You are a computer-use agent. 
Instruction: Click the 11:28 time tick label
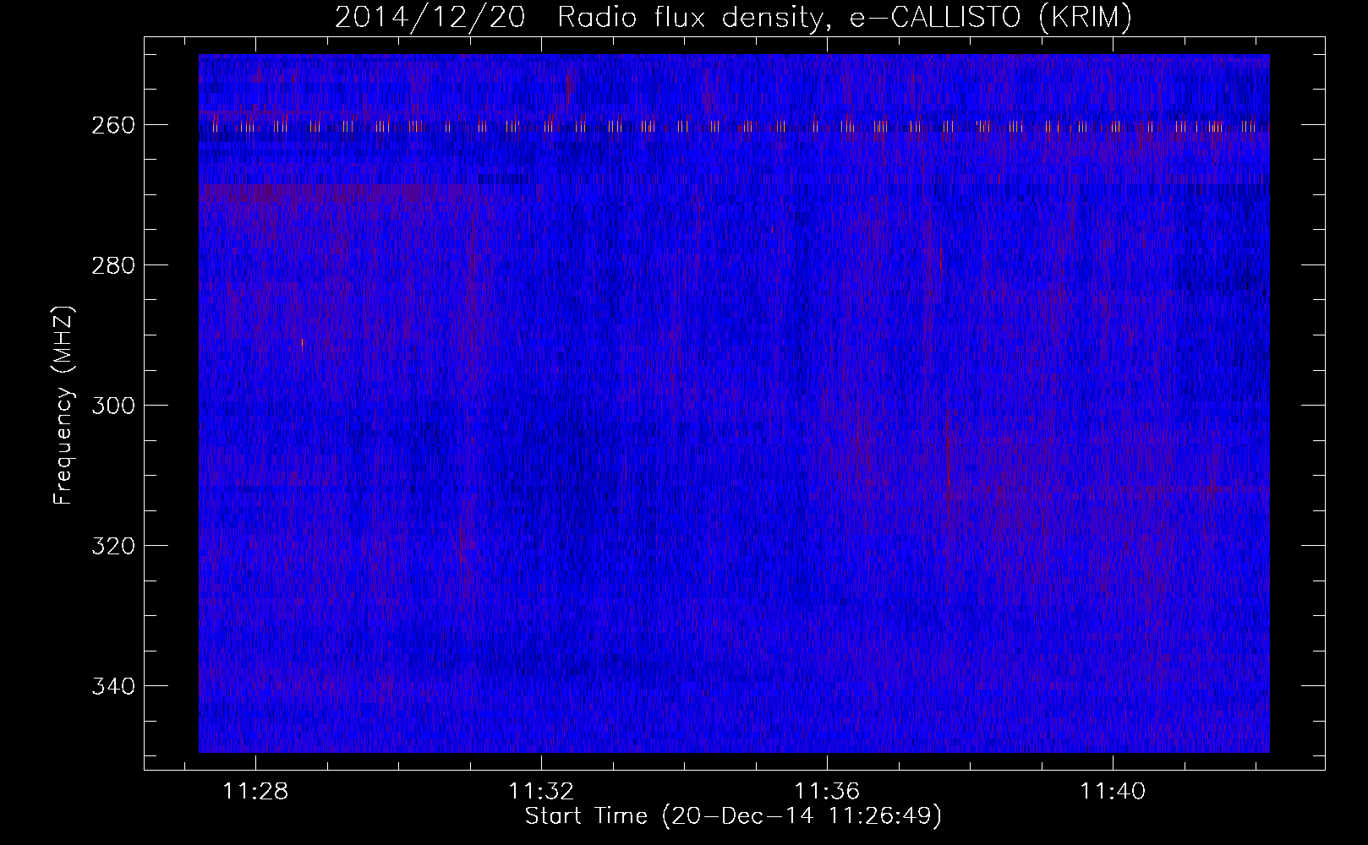coord(255,791)
